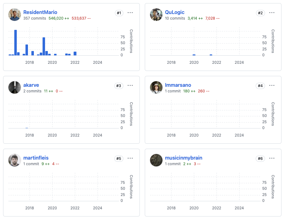This screenshot has height=219, width=288.
Task: Expand the three-dot menu on QuLogic's card
Action: point(272,13)
